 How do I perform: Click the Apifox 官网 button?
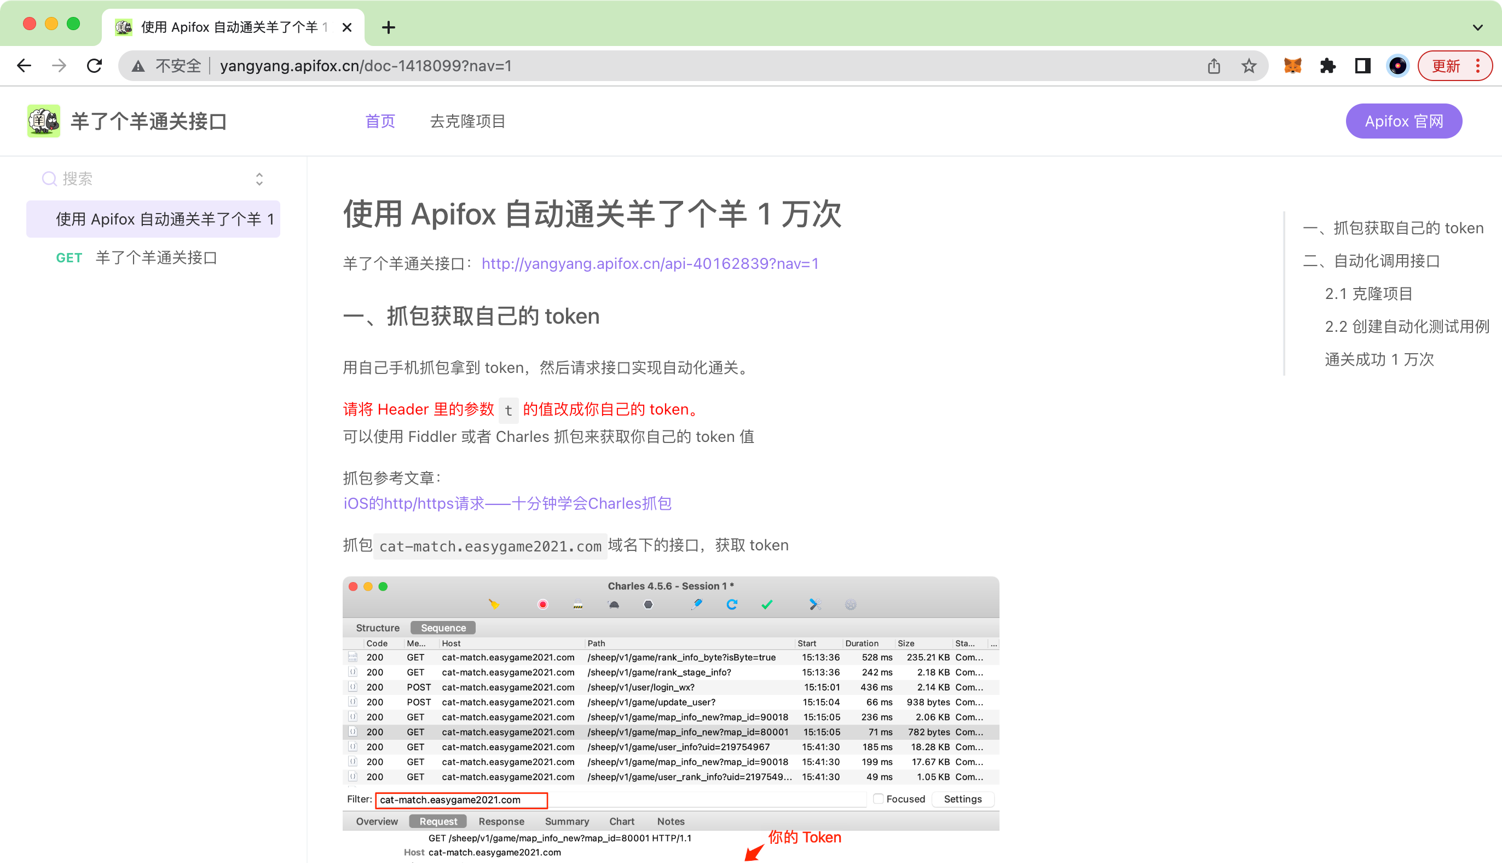(x=1403, y=122)
